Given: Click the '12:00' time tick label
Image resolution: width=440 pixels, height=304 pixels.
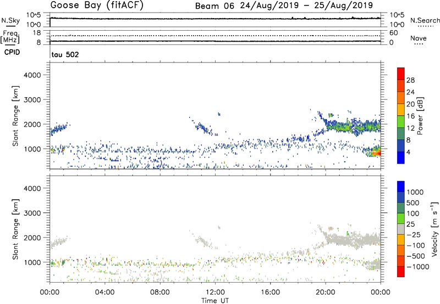Looking at the screenshot, I should coord(215,292).
